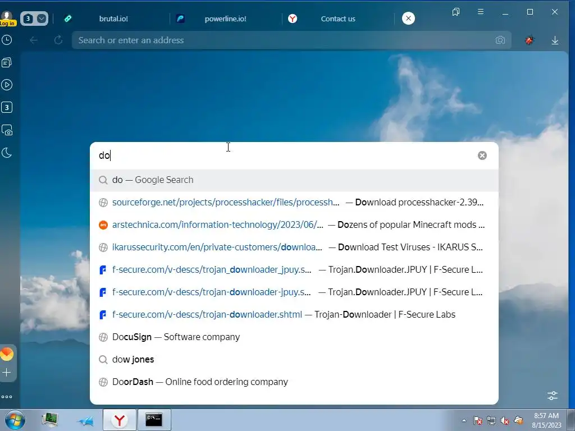Open sourceforge.net processhacker suggestion
The height and width of the screenshot is (431, 575).
(x=294, y=202)
